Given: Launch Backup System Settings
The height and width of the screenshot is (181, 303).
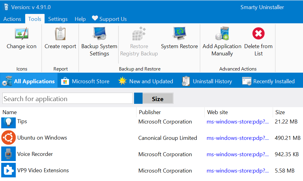Looking at the screenshot, I should point(99,42).
